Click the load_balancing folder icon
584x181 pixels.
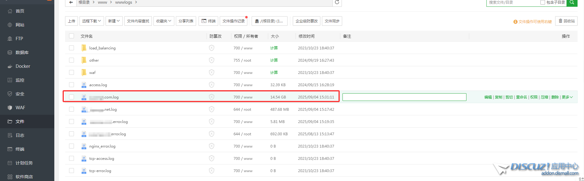pyautogui.click(x=84, y=48)
